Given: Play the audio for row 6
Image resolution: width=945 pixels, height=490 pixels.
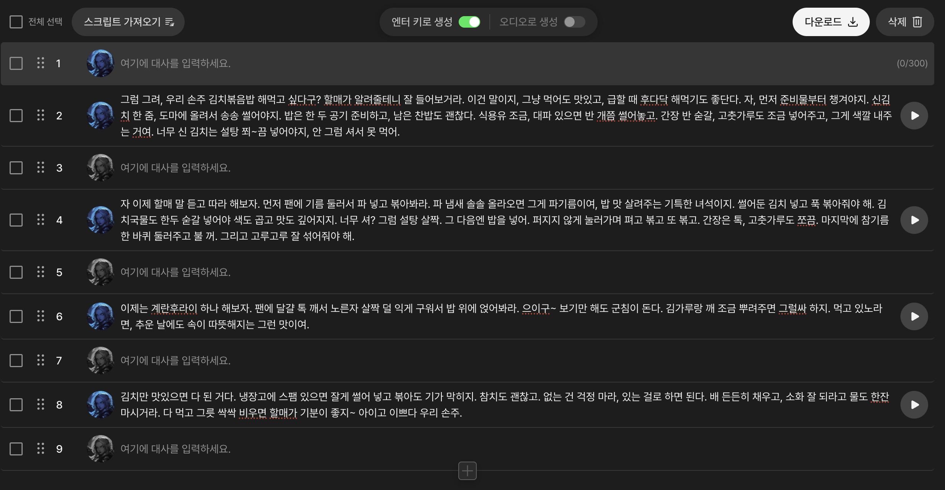Looking at the screenshot, I should tap(914, 316).
